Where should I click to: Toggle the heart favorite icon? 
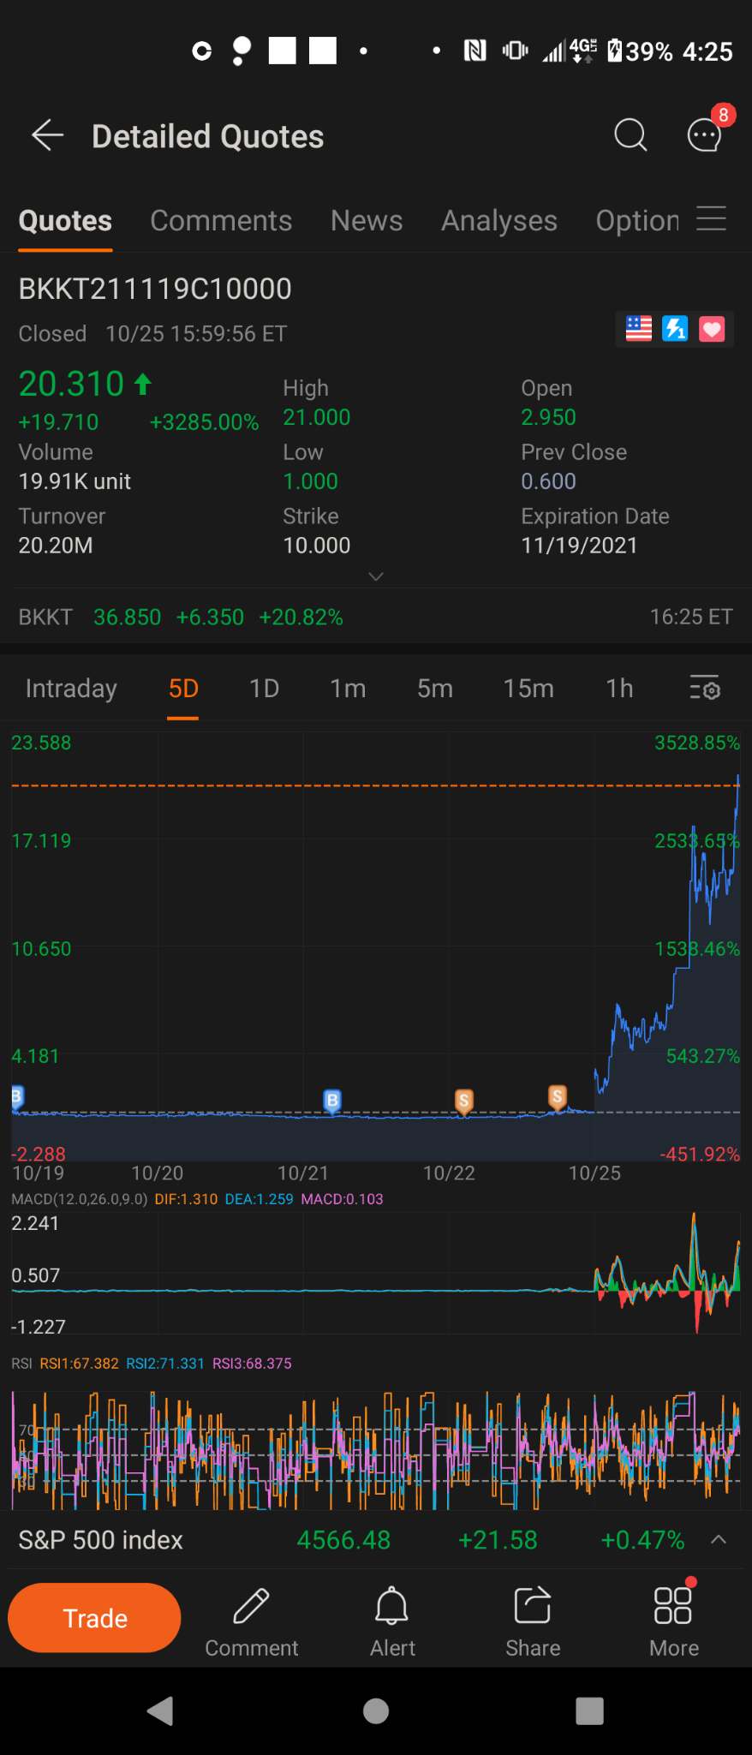tap(712, 329)
